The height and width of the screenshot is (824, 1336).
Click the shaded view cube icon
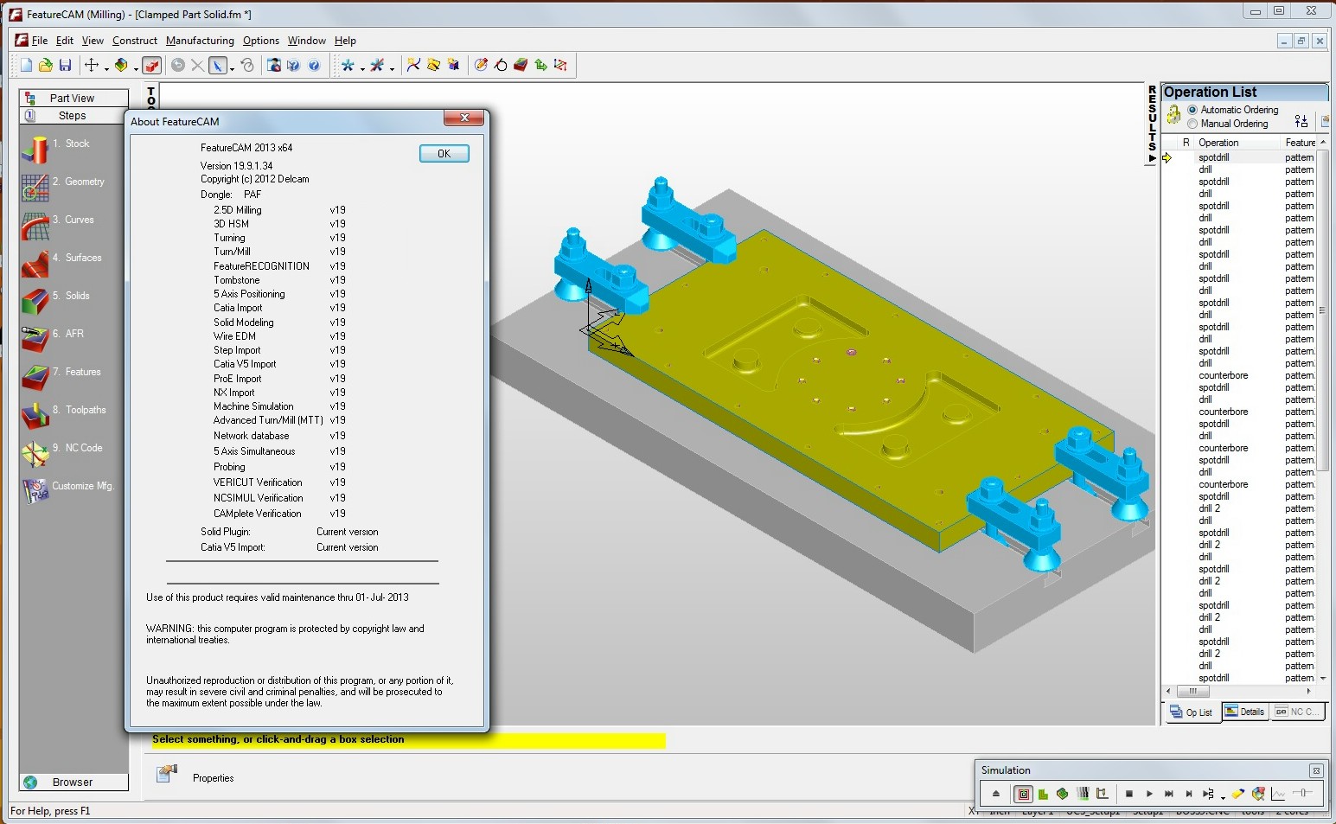(x=121, y=65)
